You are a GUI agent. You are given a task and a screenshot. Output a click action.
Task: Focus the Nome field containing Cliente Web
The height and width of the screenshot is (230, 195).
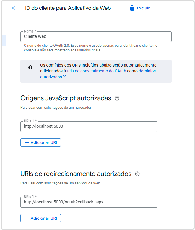pyautogui.click(x=96, y=37)
